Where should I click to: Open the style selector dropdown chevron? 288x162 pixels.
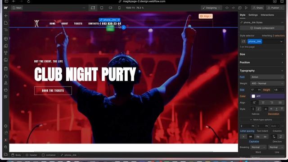[281, 41]
